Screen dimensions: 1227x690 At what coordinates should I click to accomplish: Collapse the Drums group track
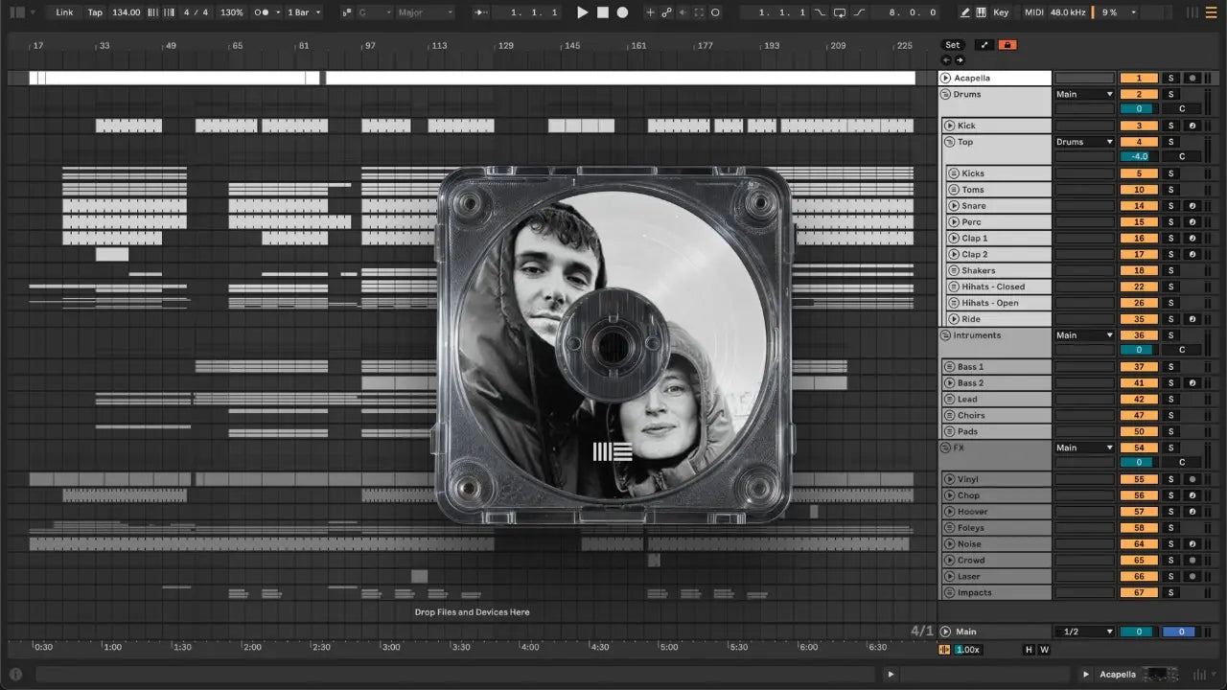945,94
